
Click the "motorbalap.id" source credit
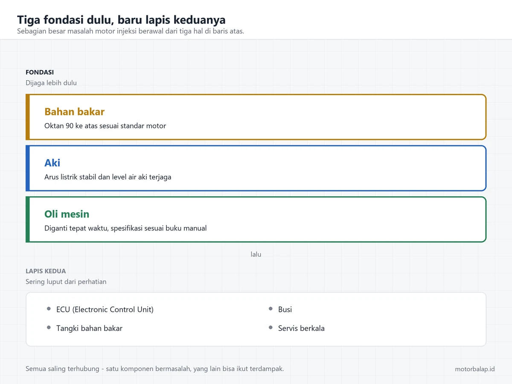[x=475, y=369]
